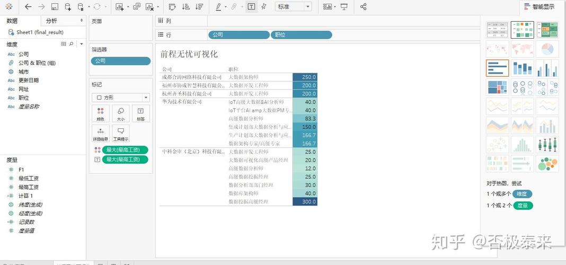This screenshot has width=566, height=265.
Task: Duplicate the sheet icon in toolbar
Action: click(136, 6)
